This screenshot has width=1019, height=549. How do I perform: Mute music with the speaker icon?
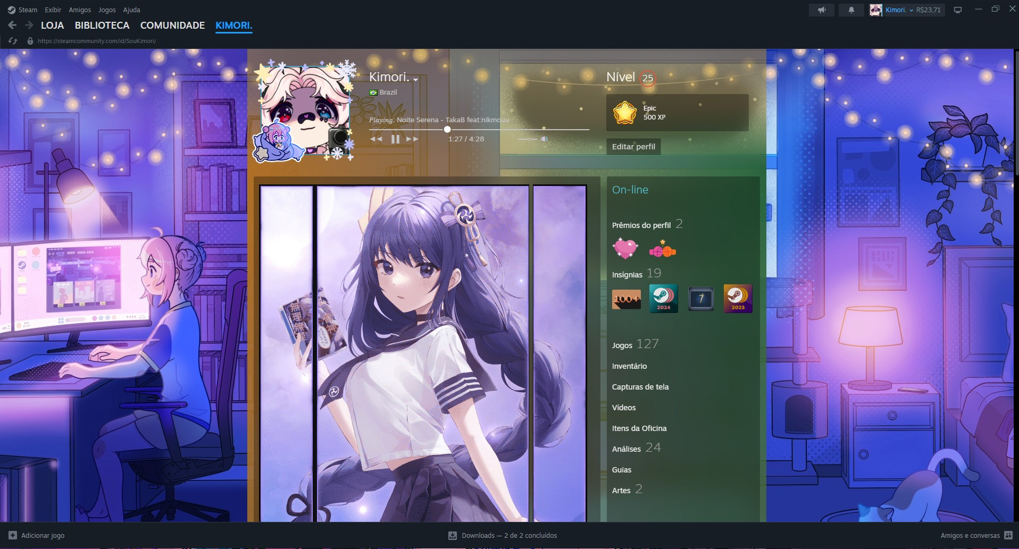pos(544,139)
